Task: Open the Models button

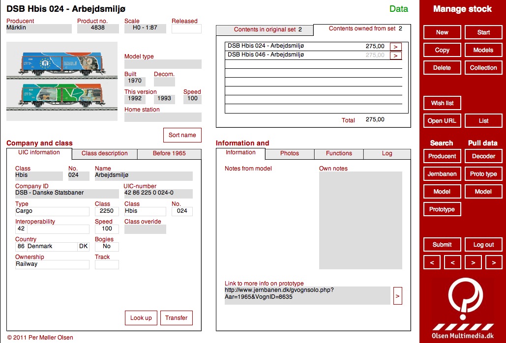Action: click(483, 50)
